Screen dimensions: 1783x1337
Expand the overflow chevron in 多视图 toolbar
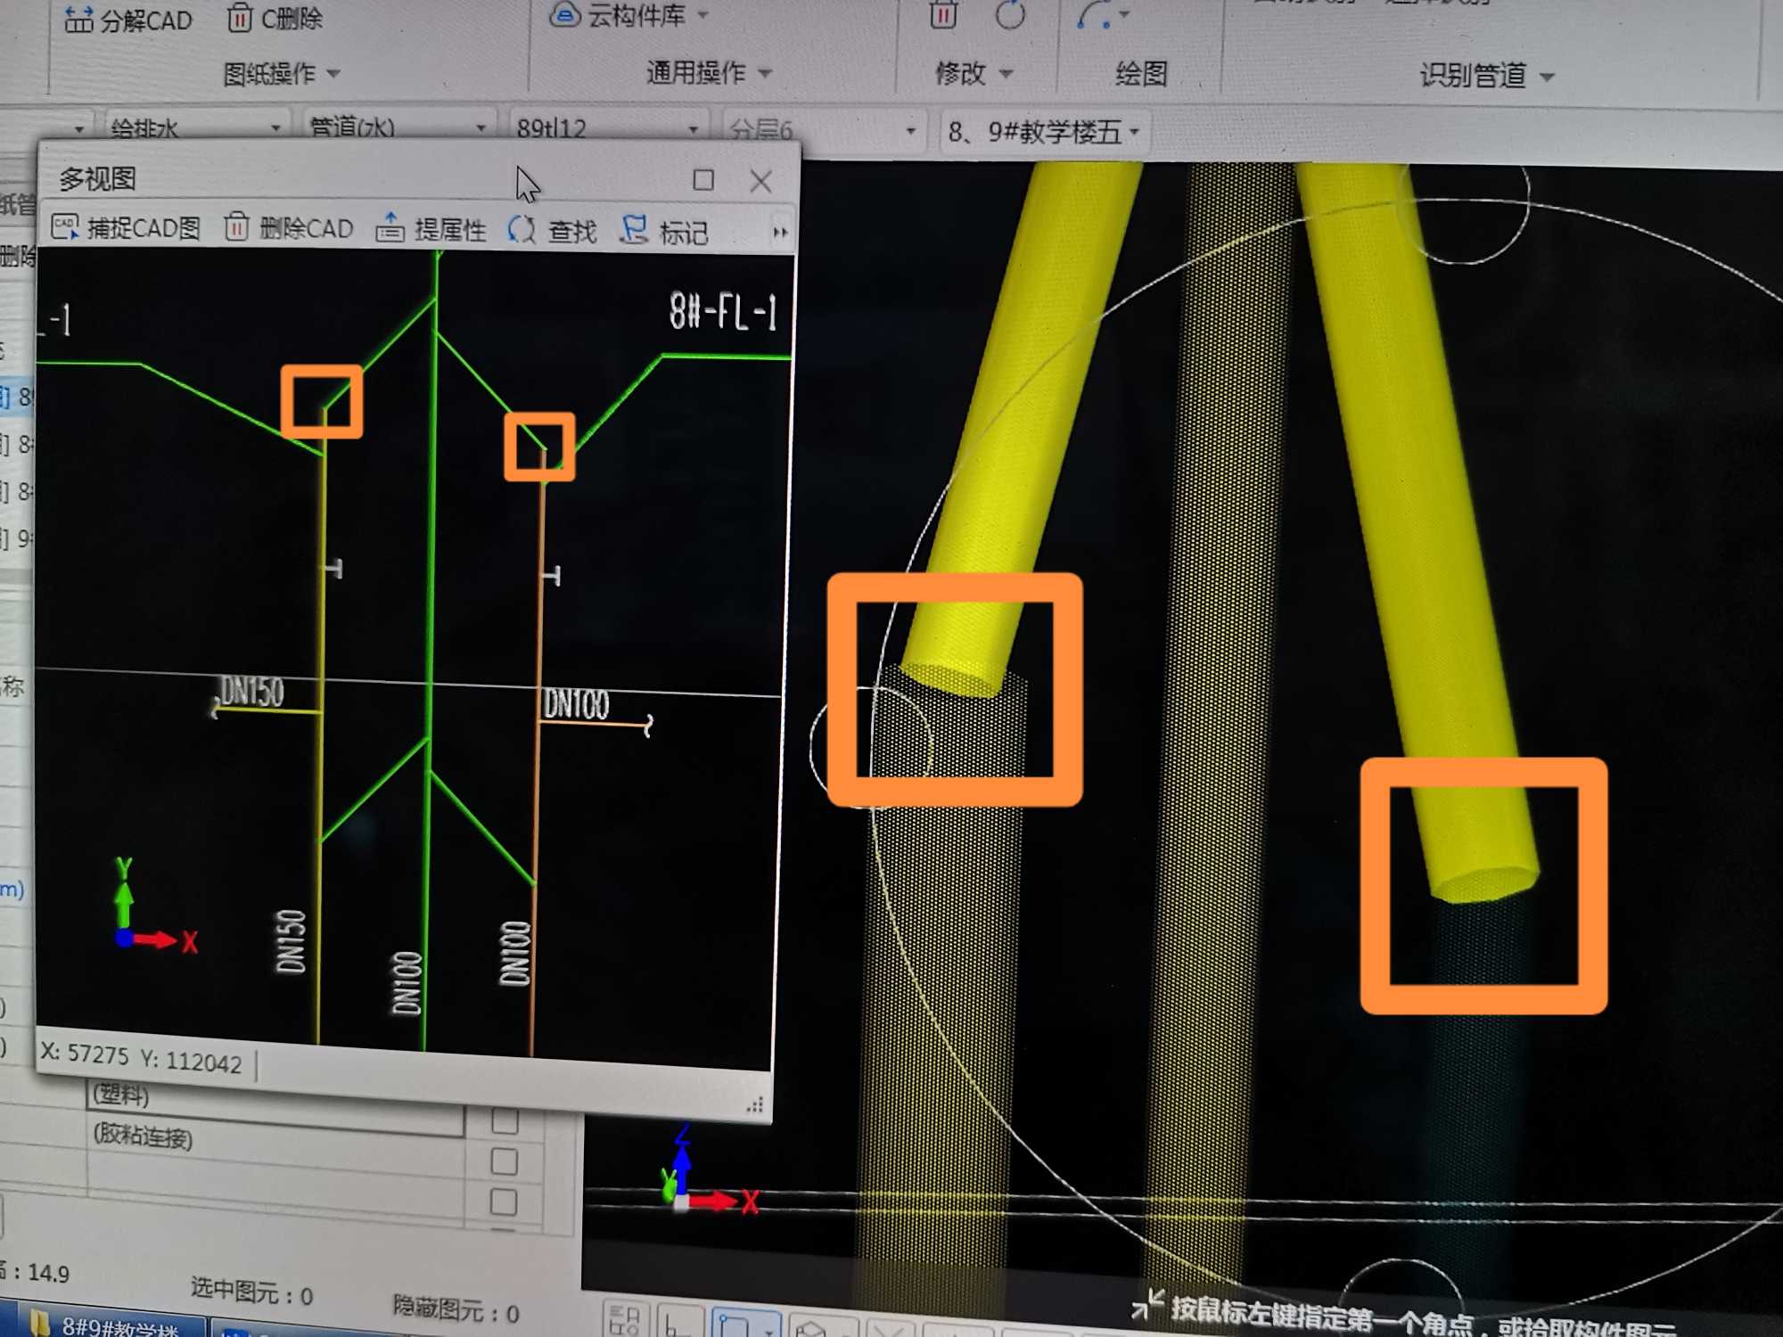click(780, 233)
